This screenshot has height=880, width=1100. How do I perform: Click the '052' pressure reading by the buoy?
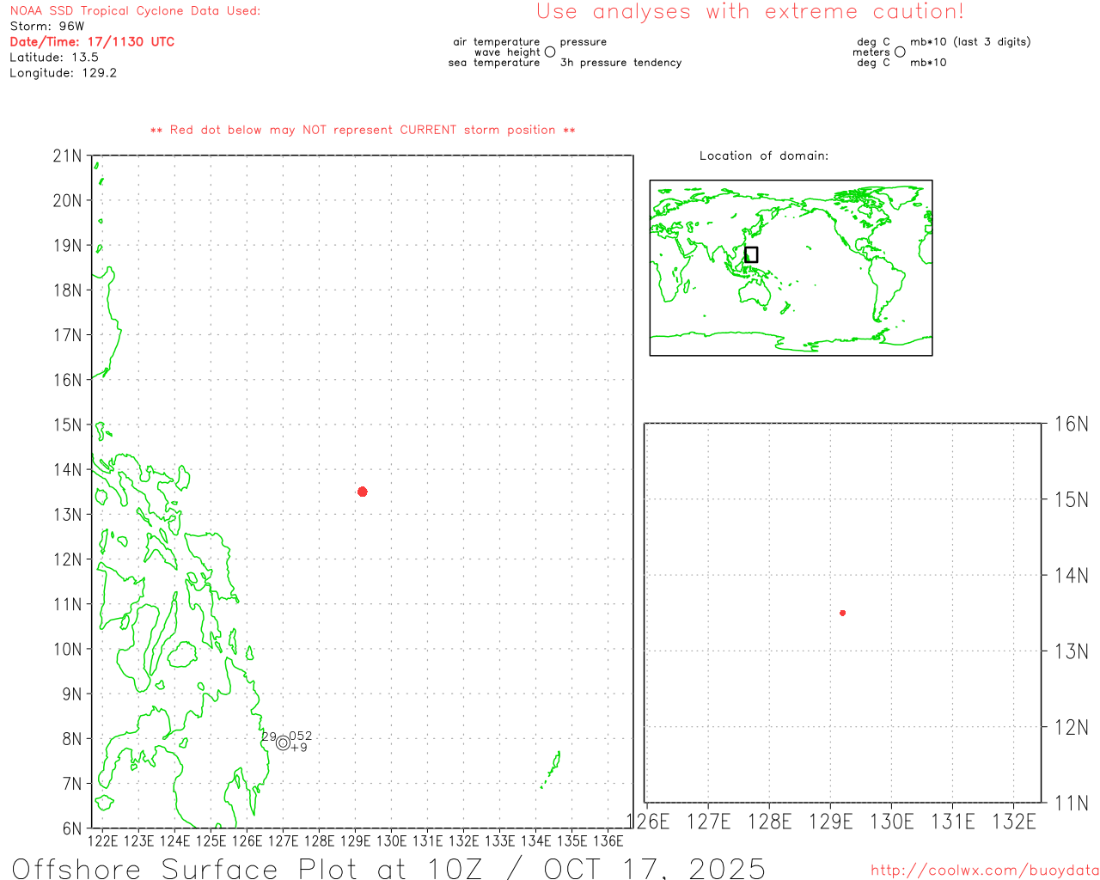(x=301, y=736)
